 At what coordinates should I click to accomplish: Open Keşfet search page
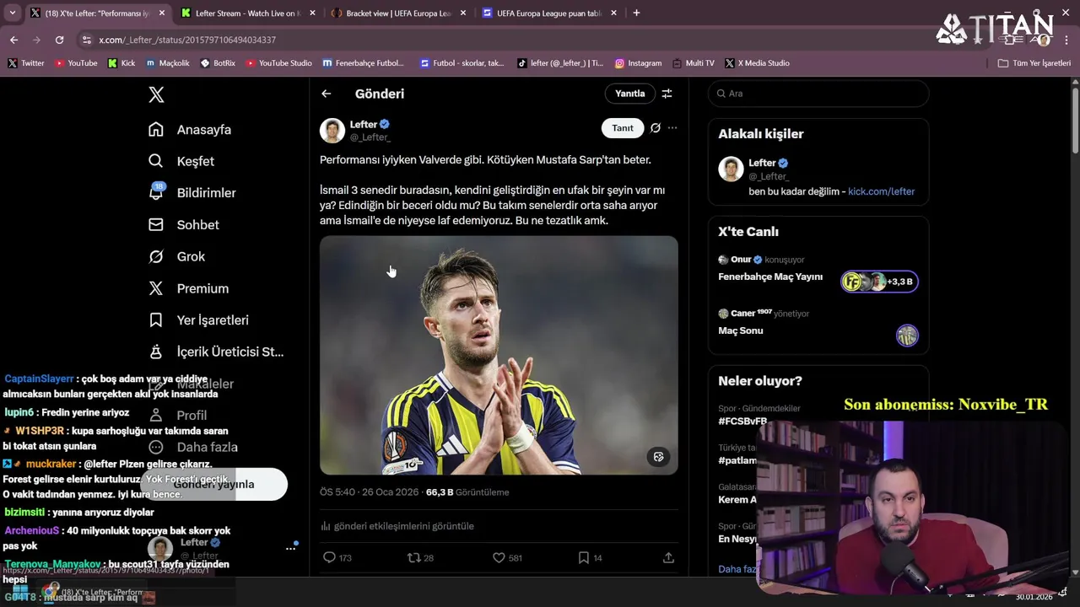tap(181, 161)
